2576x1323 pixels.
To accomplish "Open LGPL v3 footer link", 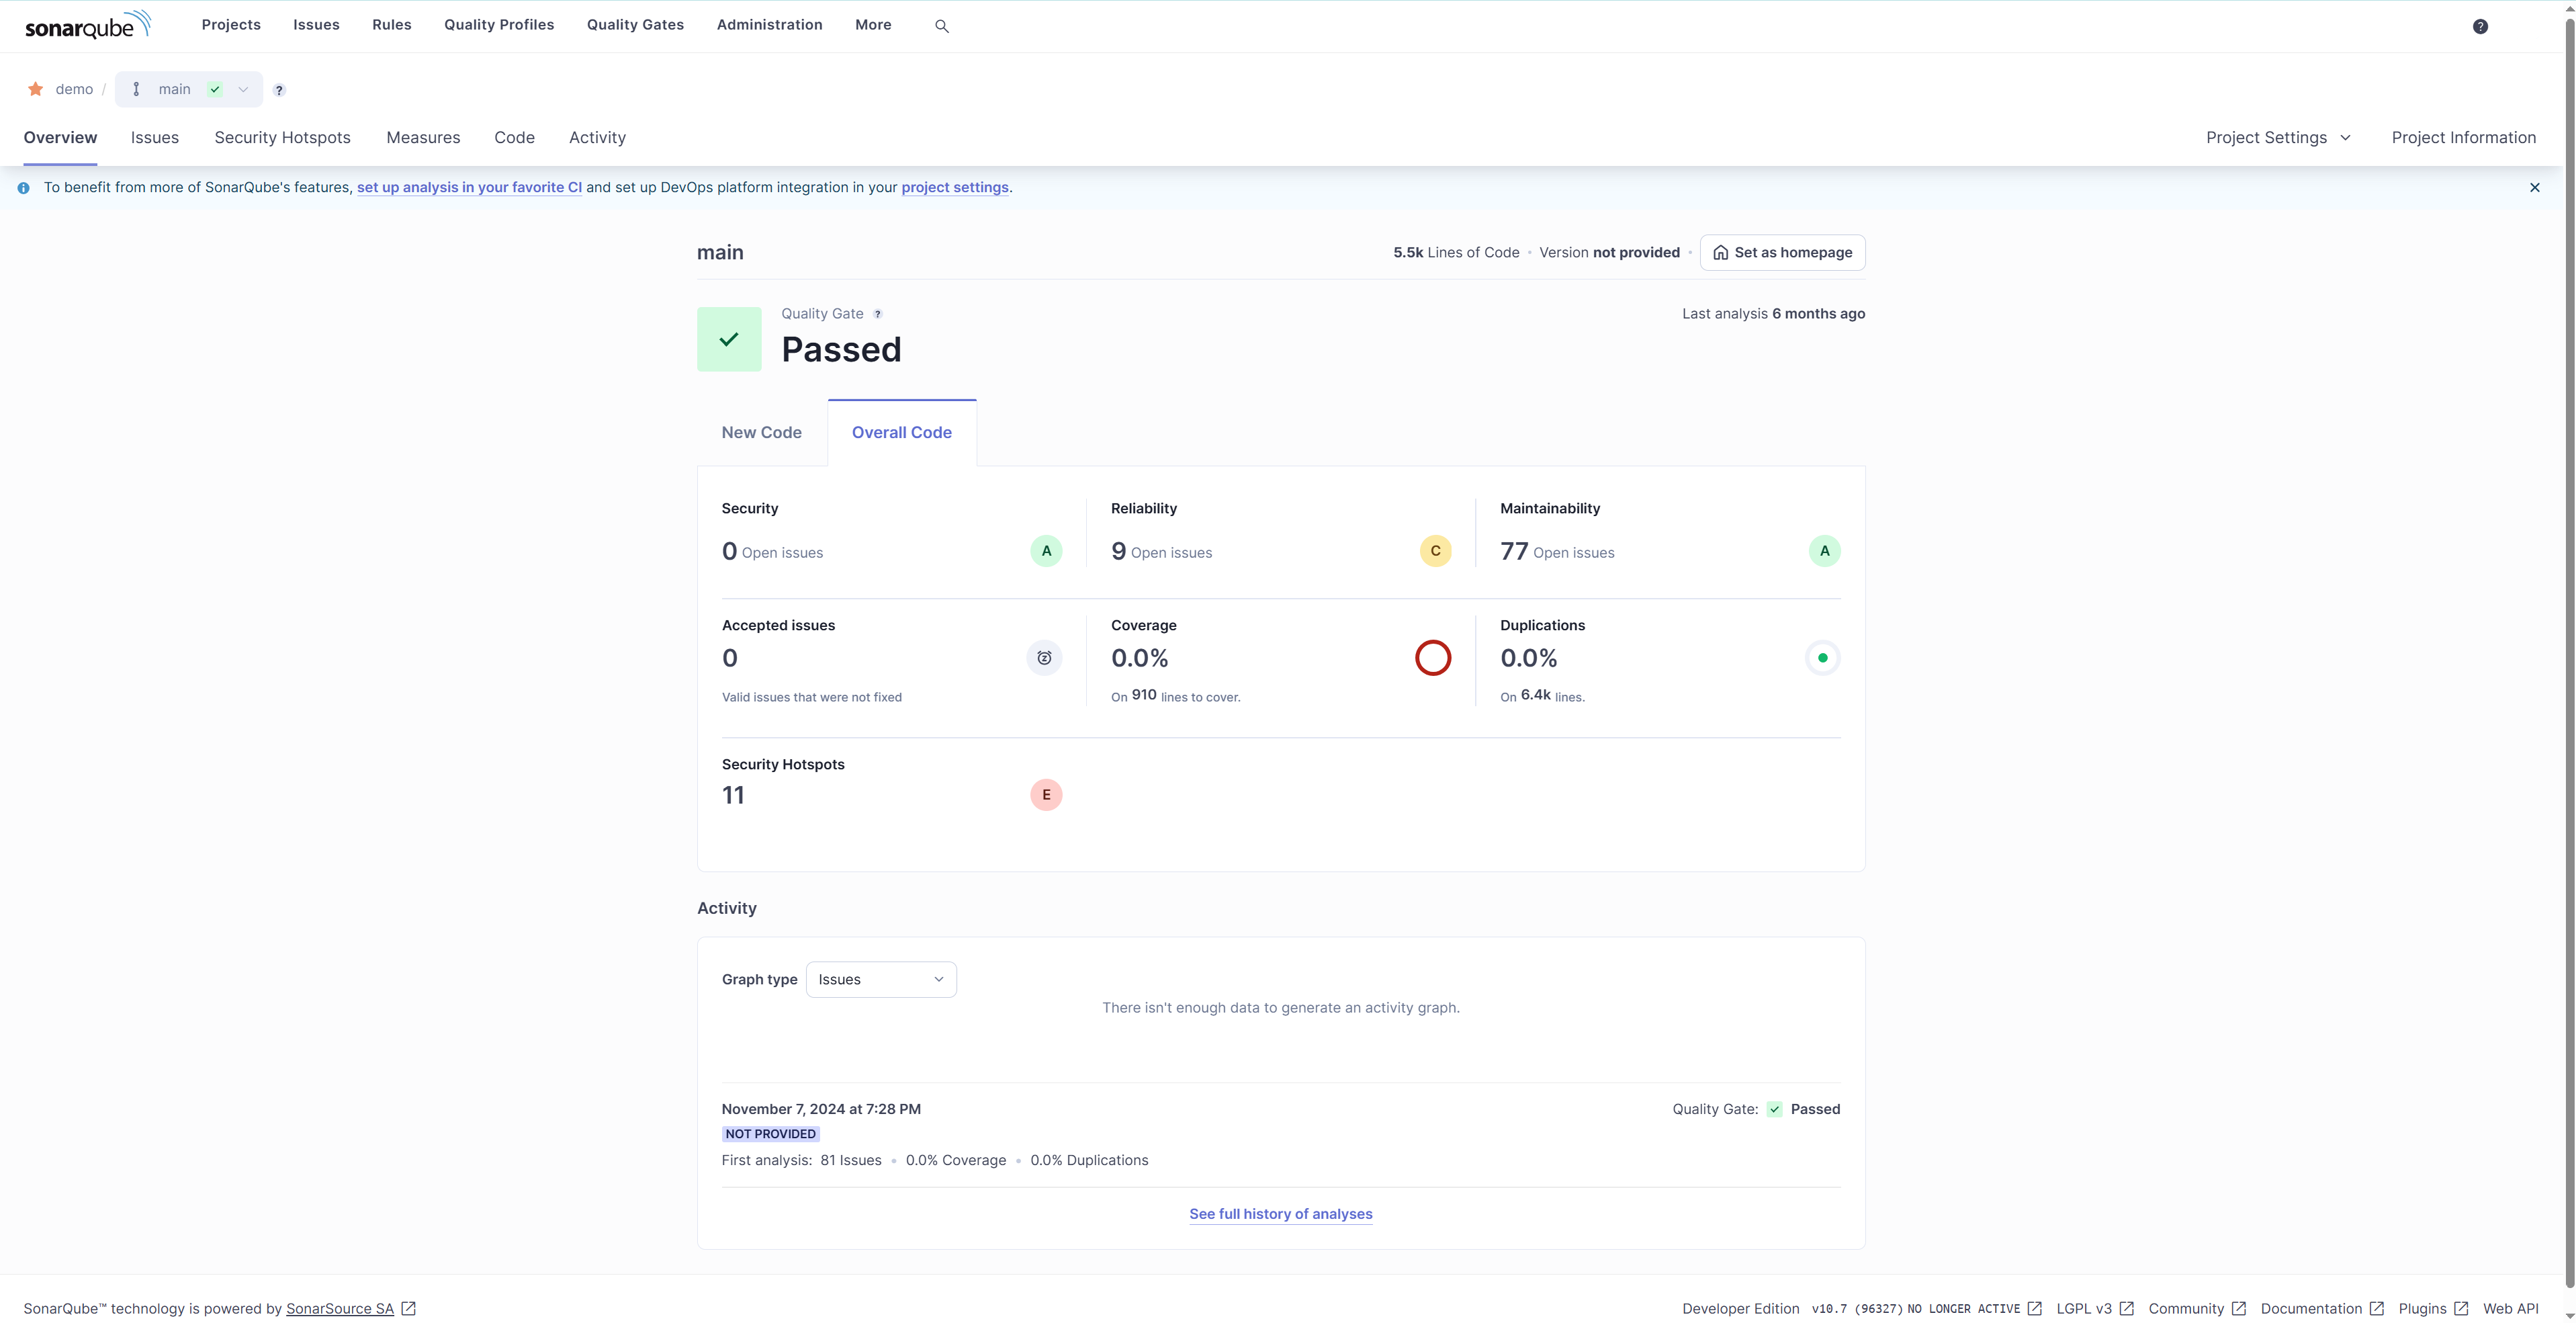I will pyautogui.click(x=2095, y=1309).
